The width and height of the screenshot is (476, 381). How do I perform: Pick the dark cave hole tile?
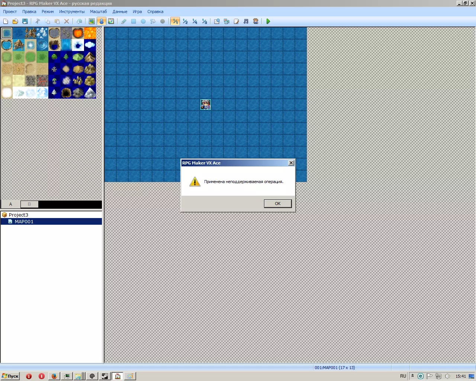[66, 93]
